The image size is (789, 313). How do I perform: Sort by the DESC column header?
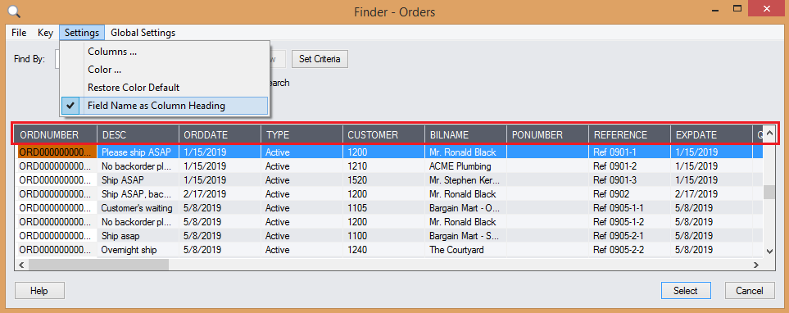138,135
